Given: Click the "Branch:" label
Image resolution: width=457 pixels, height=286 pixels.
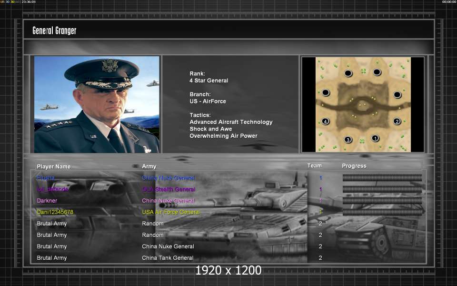Looking at the screenshot, I should (200, 94).
